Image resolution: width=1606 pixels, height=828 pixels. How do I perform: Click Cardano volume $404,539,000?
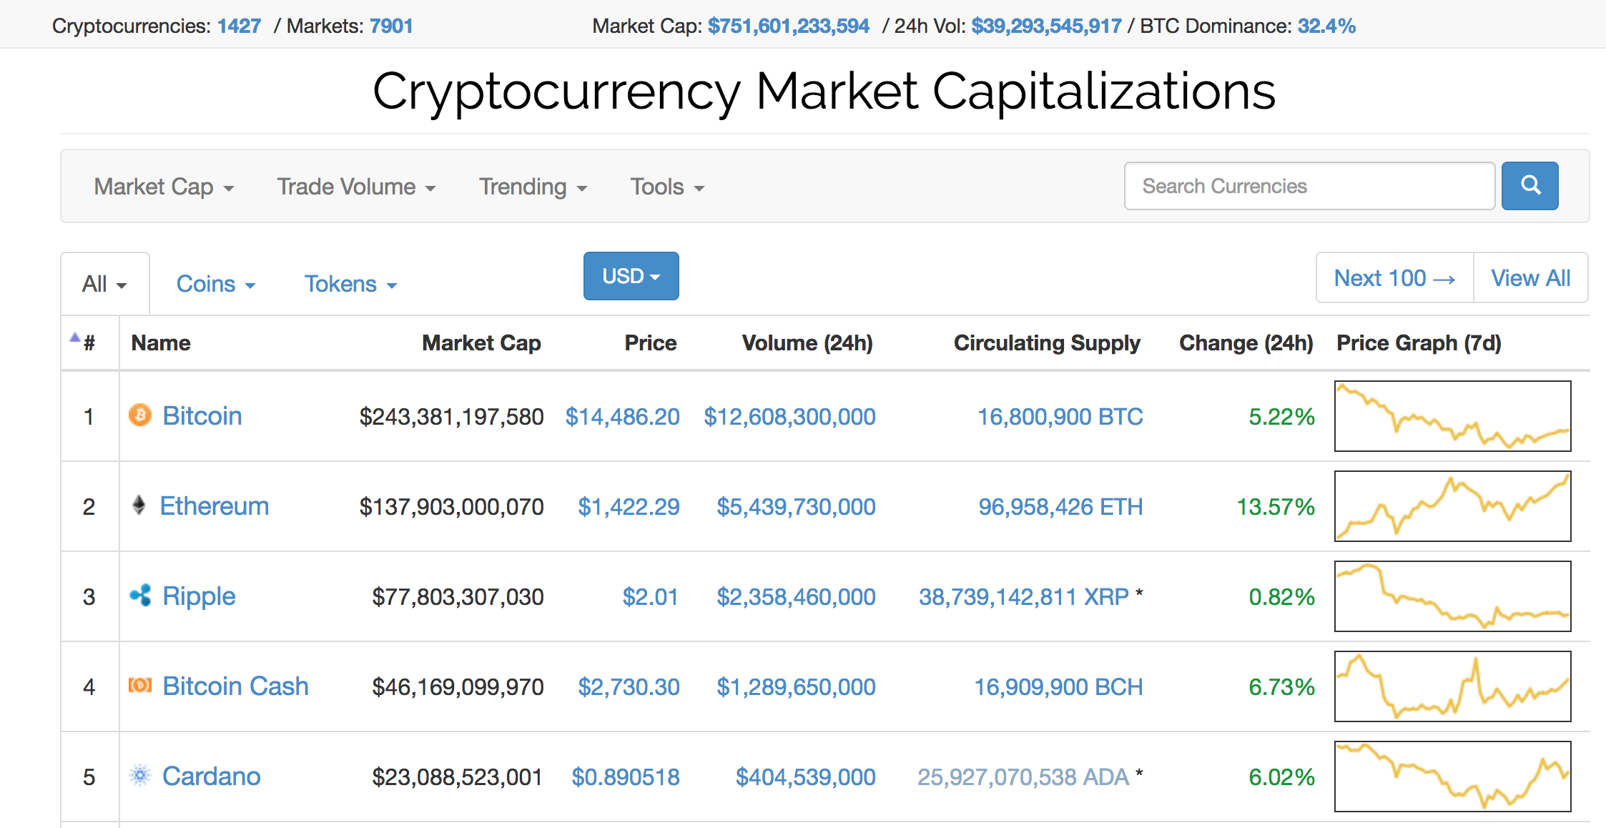805,777
